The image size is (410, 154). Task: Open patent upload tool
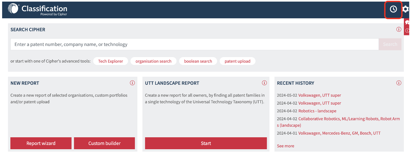click(237, 61)
